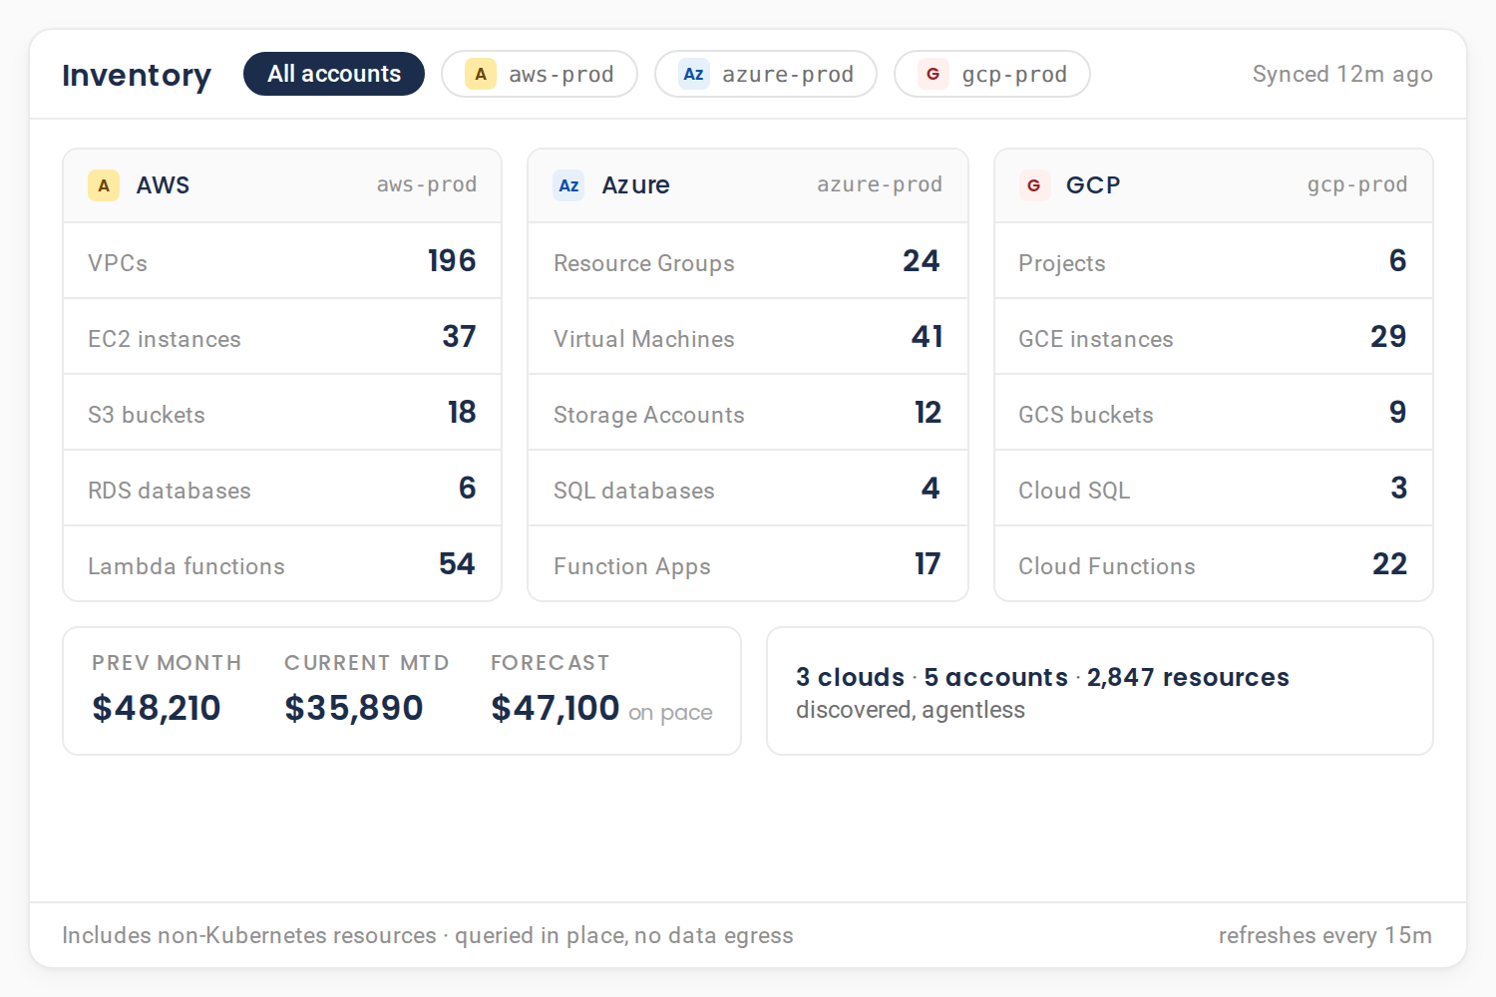Viewport: 1496px width, 997px height.
Task: Open the Function Apps row
Action: coord(748,563)
